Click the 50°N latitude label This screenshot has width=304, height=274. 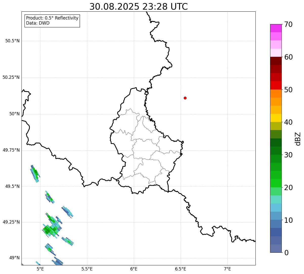(x=14, y=114)
